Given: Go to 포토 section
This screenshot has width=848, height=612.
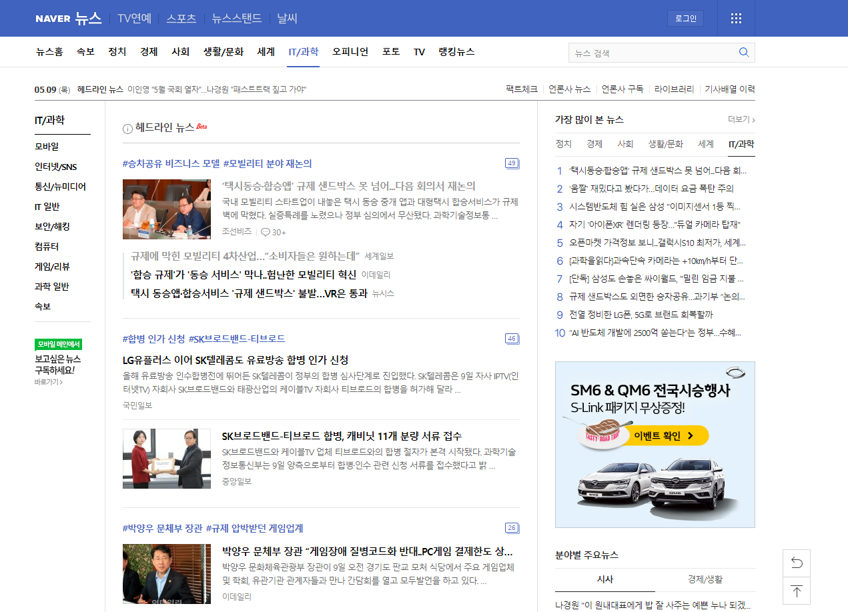Looking at the screenshot, I should point(391,51).
